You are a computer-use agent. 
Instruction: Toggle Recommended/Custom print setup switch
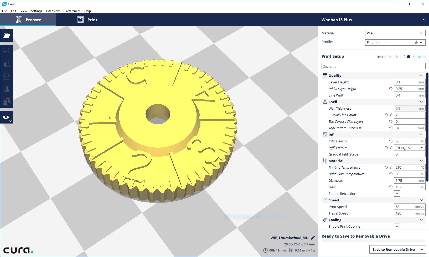coord(407,57)
